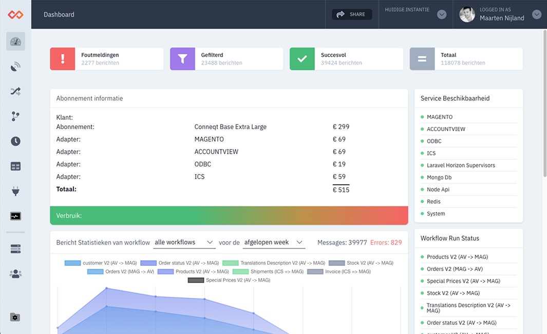This screenshot has width=547, height=334.
Task: Open the table grid sidebar icon
Action: coord(15,166)
